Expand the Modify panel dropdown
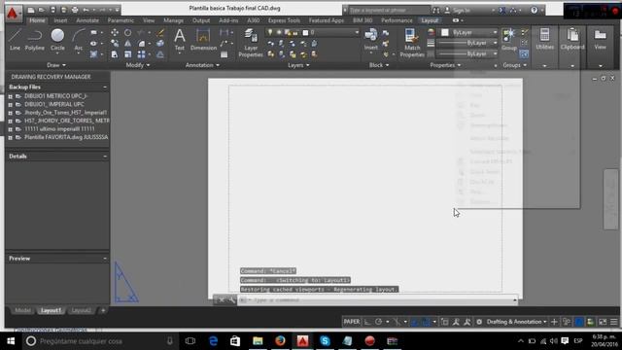622x350 pixels. point(138,65)
